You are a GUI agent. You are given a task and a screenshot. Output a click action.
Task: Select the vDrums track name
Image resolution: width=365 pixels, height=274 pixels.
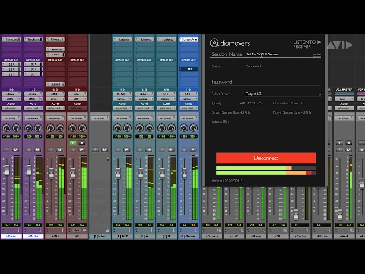tap(212, 236)
